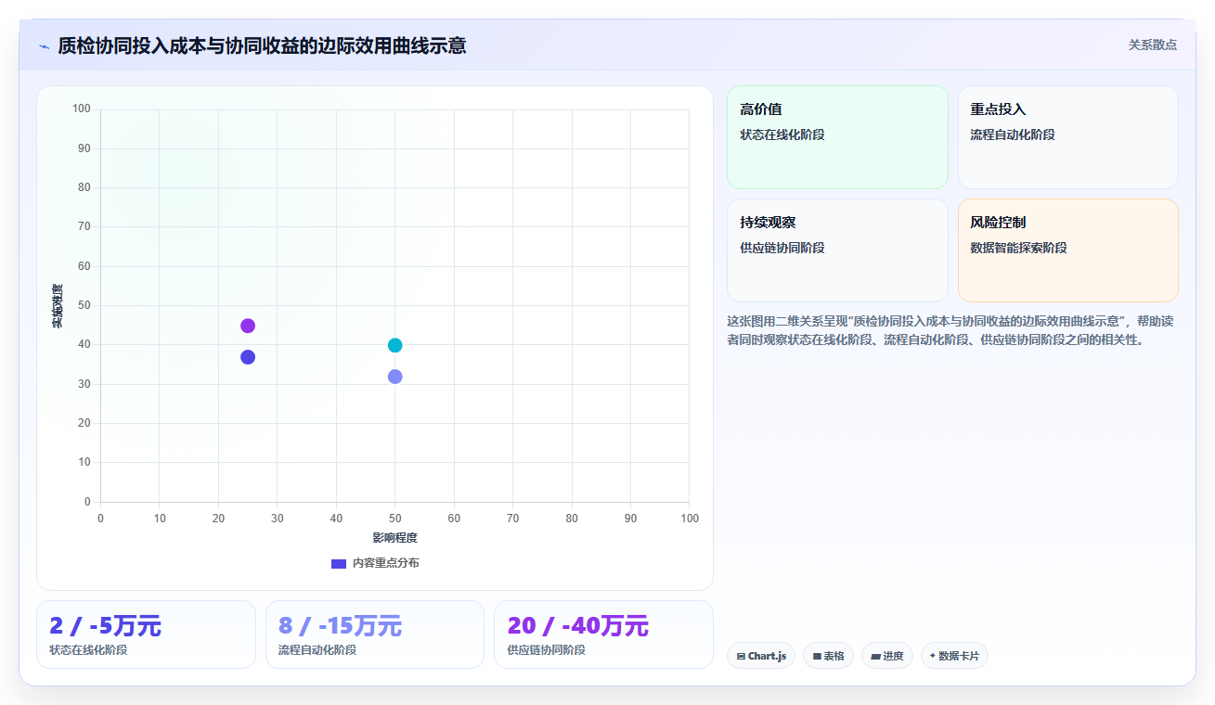Click the 影响程度 x-axis label
Viewport: 1215px width, 705px height.
[395, 538]
